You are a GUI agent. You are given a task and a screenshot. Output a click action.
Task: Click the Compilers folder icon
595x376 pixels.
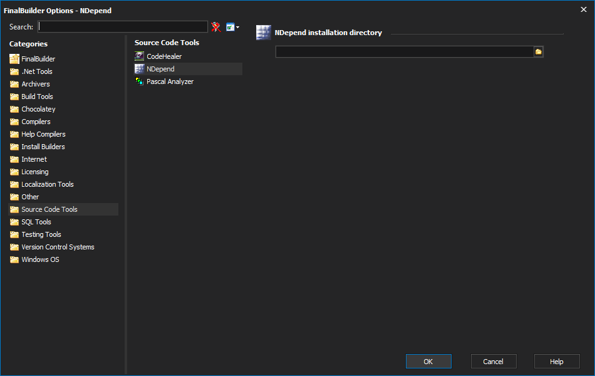(x=14, y=122)
